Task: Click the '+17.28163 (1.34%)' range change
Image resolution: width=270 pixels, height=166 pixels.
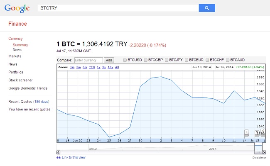Action: [x=250, y=67]
